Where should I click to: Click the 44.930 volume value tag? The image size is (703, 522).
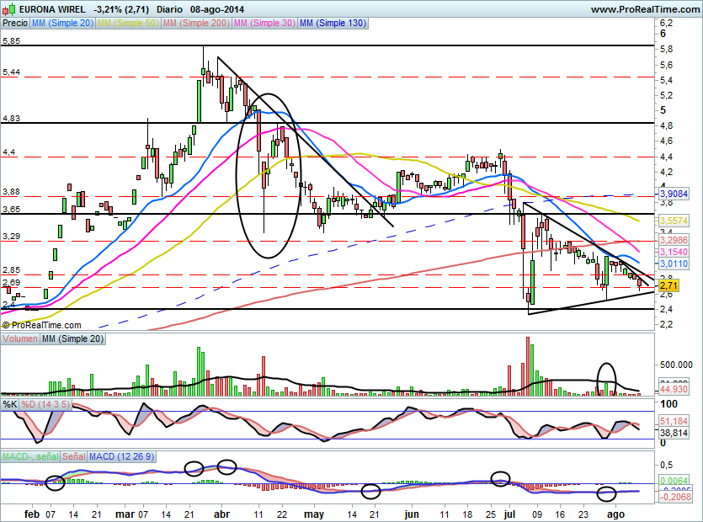674,389
